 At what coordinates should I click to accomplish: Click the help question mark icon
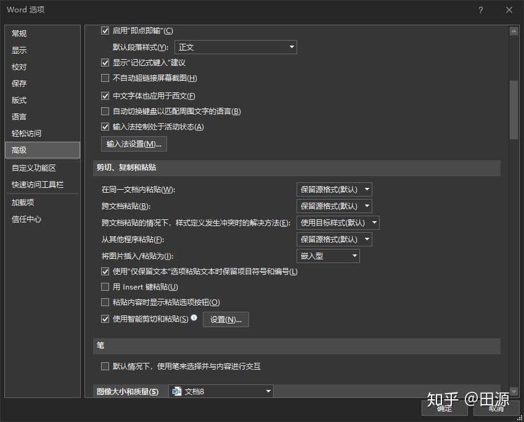coord(480,10)
